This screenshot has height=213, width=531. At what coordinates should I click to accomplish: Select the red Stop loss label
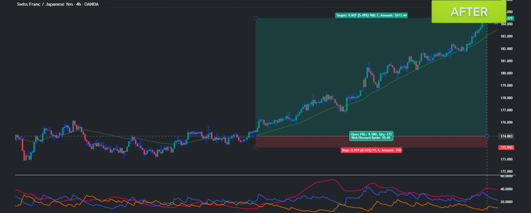pos(371,150)
